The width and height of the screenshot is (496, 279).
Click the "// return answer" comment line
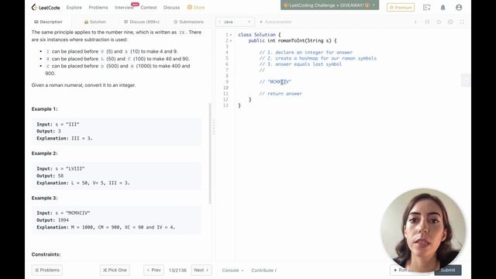(x=281, y=94)
